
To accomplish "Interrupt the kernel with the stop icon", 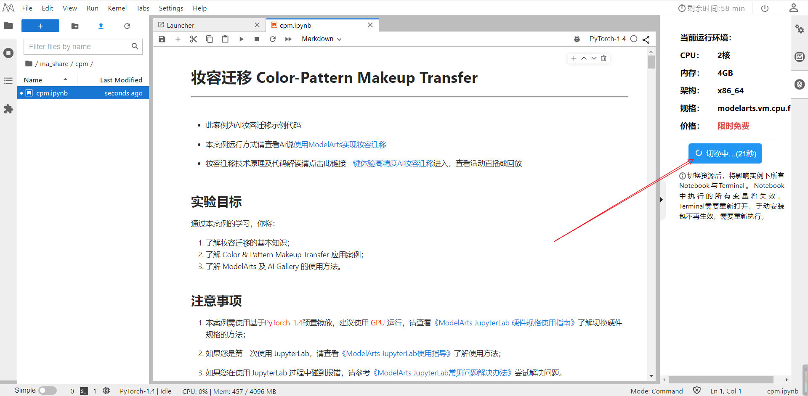I will point(257,39).
